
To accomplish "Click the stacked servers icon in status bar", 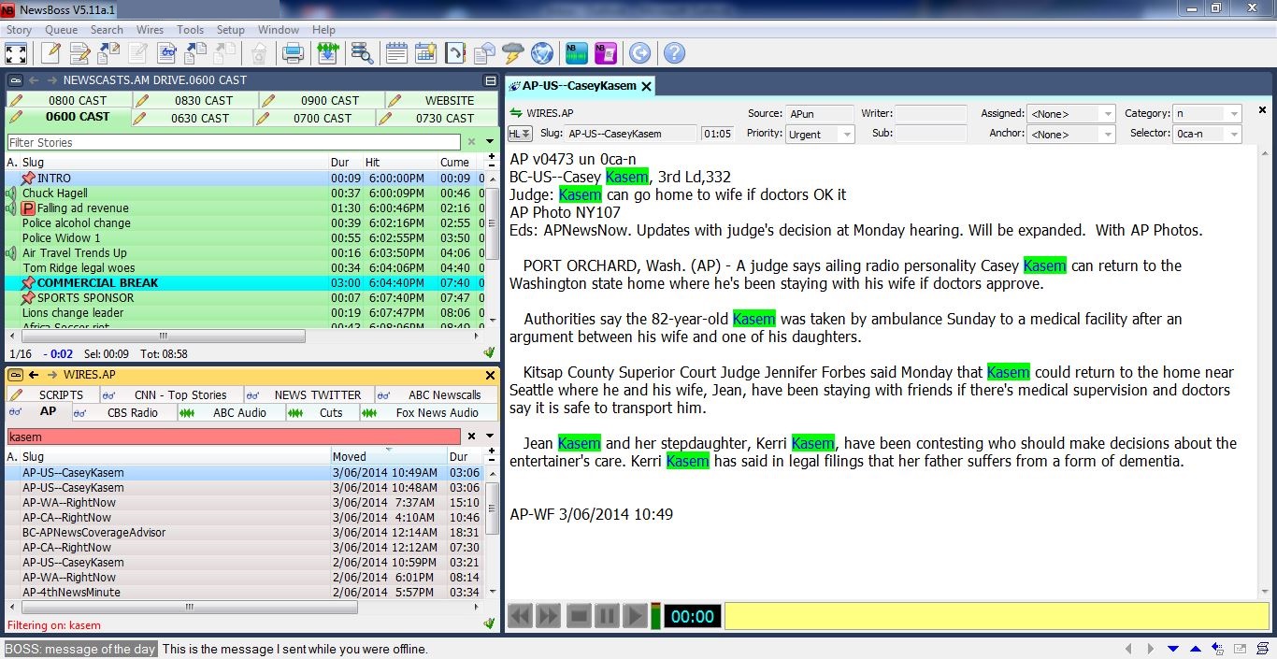I will [x=1262, y=649].
